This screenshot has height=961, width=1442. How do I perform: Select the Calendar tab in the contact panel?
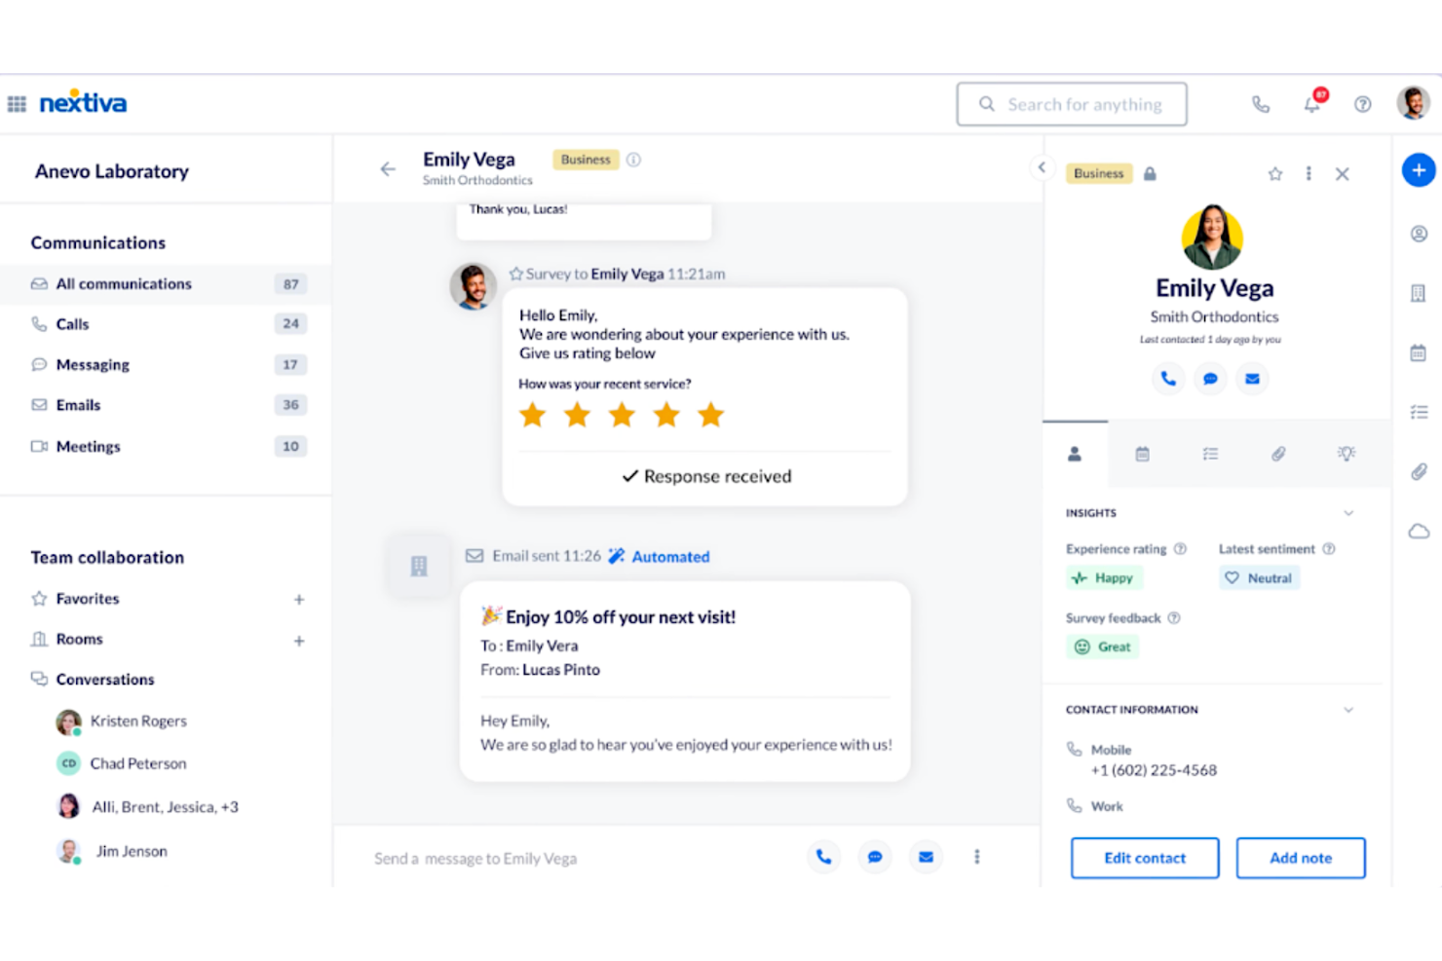1142,454
